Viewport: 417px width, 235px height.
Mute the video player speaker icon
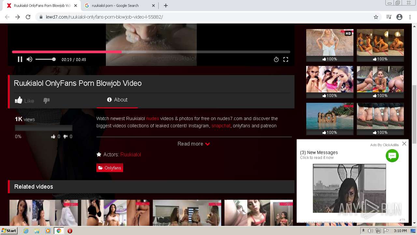(x=29, y=59)
